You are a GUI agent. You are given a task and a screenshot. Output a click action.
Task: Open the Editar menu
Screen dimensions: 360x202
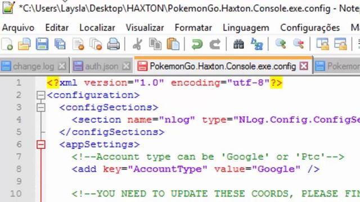(57, 27)
